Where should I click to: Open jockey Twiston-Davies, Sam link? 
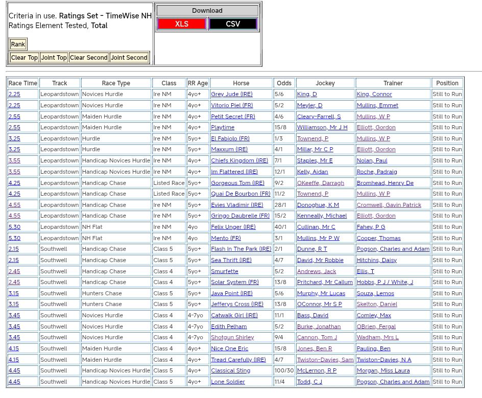pos(325,360)
